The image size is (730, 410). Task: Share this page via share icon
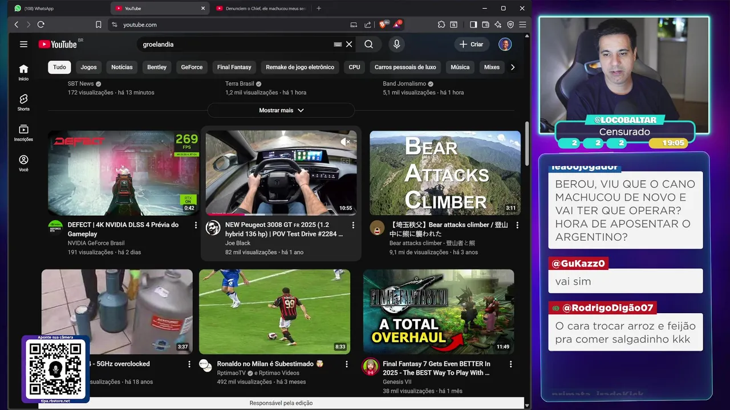point(367,24)
